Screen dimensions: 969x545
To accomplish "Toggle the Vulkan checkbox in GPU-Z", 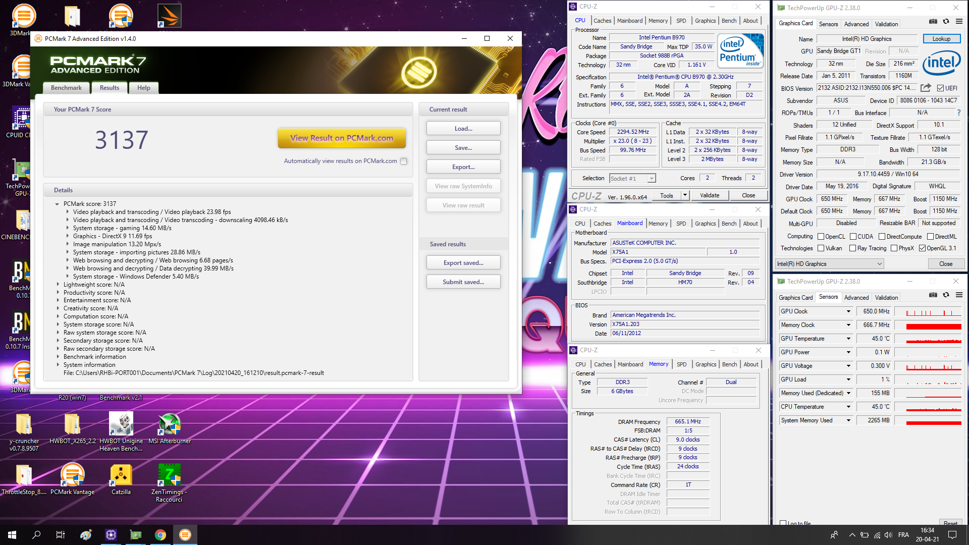I will [821, 248].
